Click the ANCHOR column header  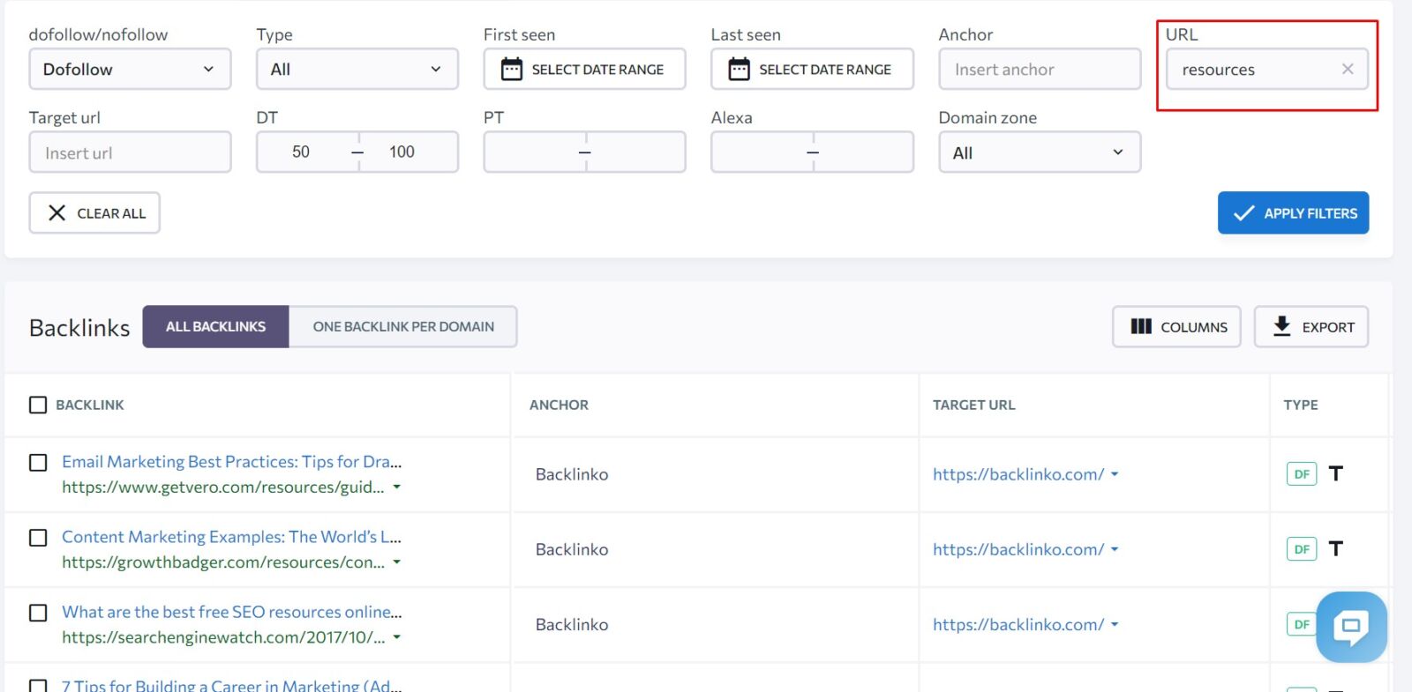559,405
